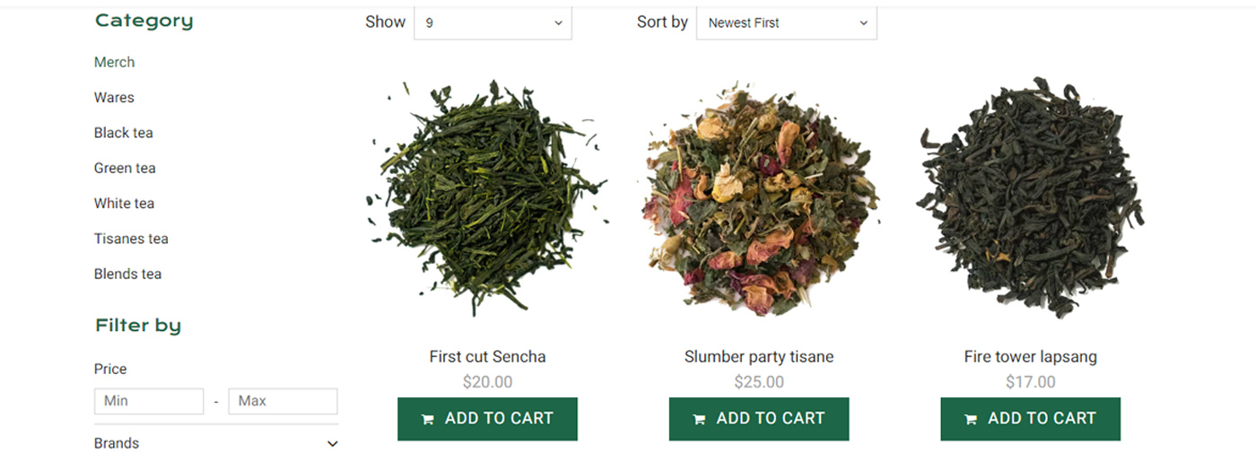Click cart icon on Fire tower lapsang button
Image resolution: width=1256 pixels, height=462 pixels.
(x=971, y=419)
